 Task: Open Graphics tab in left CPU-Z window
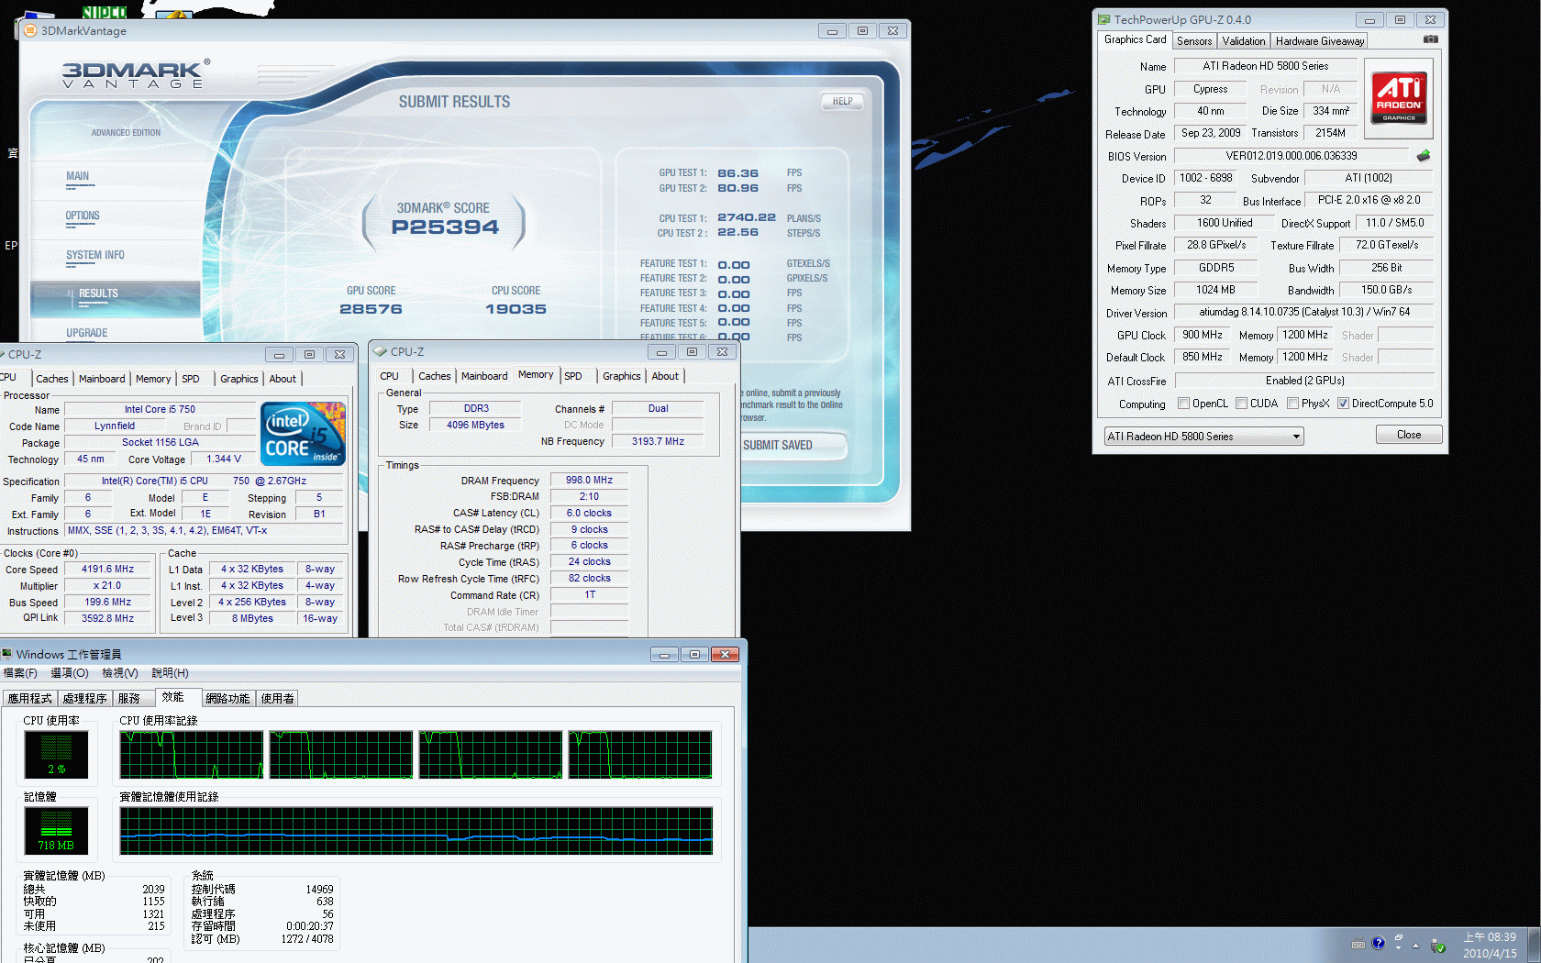(239, 379)
